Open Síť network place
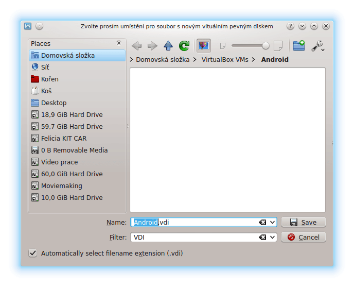 coord(77,67)
